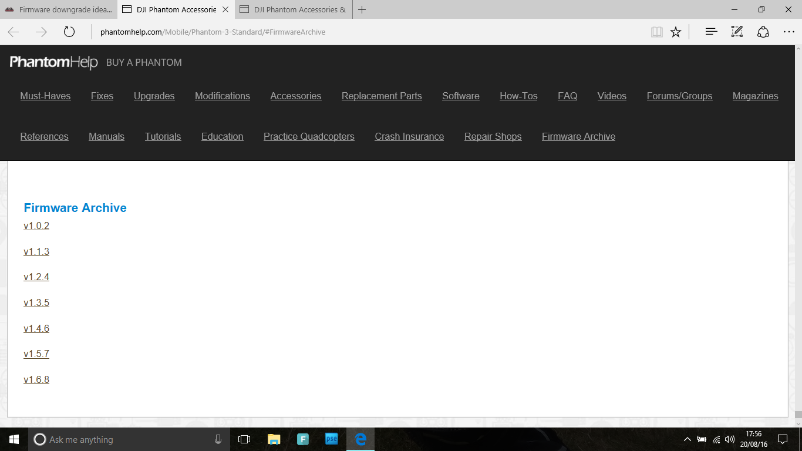Open Manuals section
This screenshot has width=802, height=451.
(106, 137)
